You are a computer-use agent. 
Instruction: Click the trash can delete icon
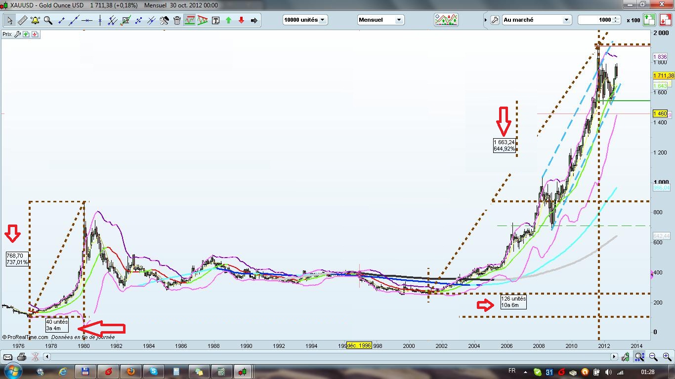177,20
